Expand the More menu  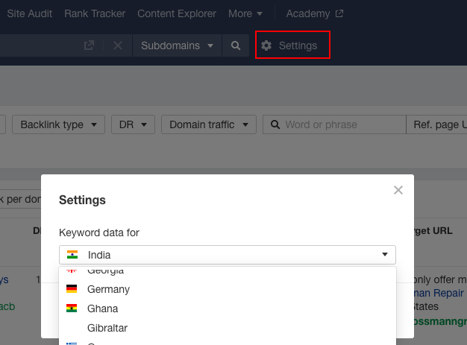pos(245,13)
